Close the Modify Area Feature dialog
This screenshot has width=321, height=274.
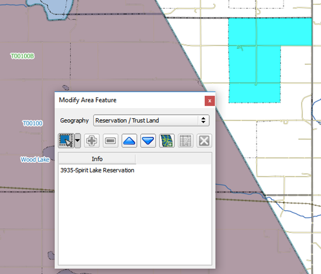pos(209,100)
